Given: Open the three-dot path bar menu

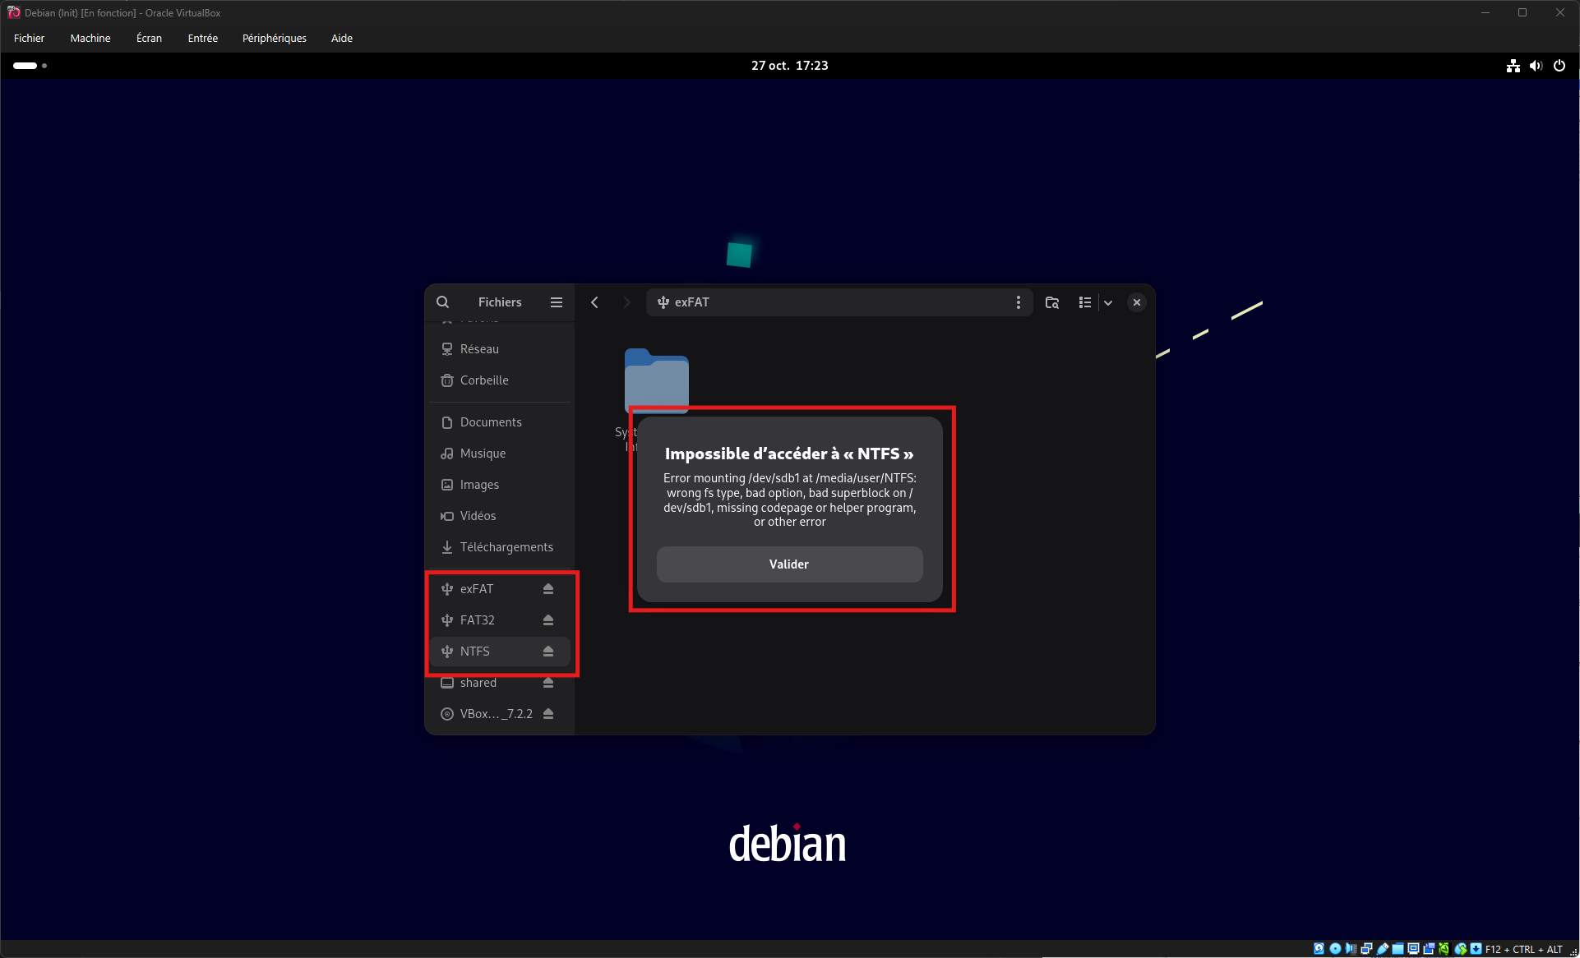Looking at the screenshot, I should pyautogui.click(x=1018, y=302).
